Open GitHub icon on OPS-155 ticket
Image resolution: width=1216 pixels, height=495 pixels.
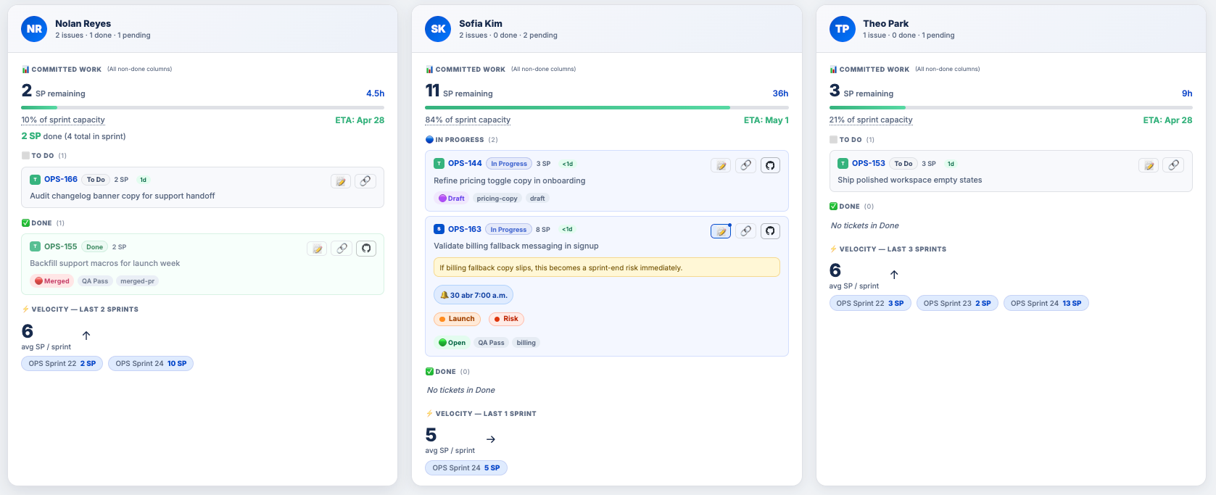tap(366, 249)
